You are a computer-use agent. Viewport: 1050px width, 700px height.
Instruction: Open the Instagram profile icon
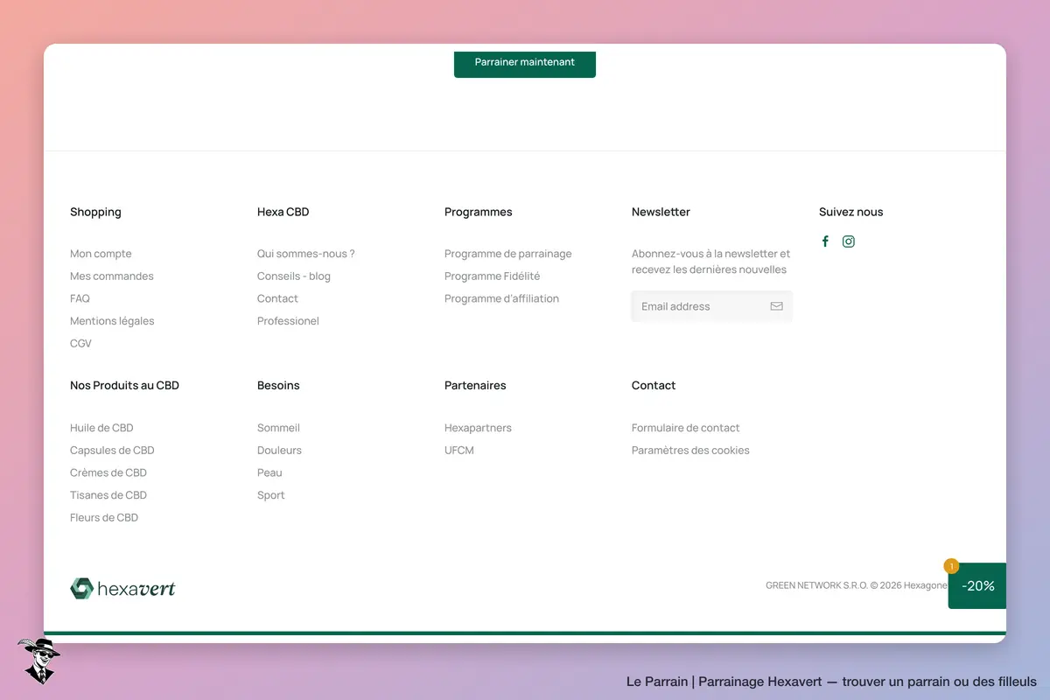tap(849, 241)
